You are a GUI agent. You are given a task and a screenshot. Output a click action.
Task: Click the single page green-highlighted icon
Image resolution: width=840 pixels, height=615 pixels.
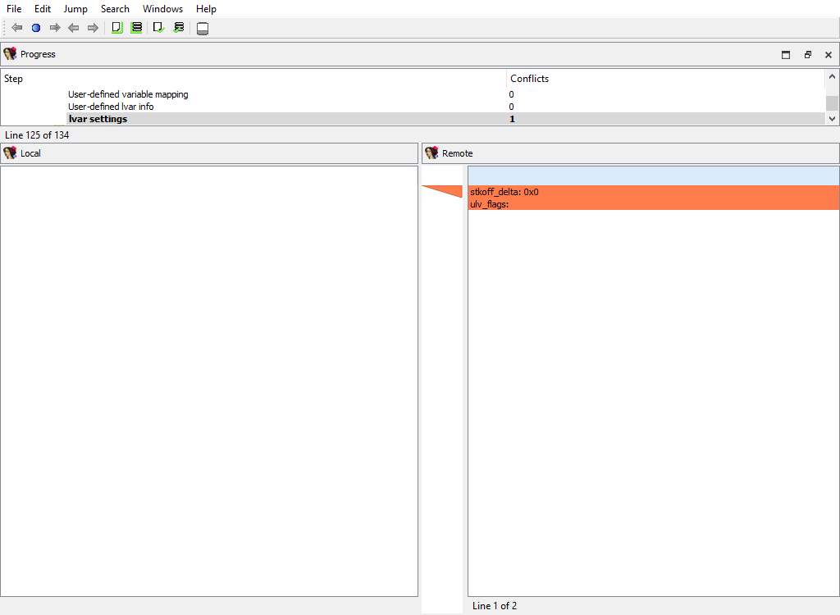coord(116,28)
